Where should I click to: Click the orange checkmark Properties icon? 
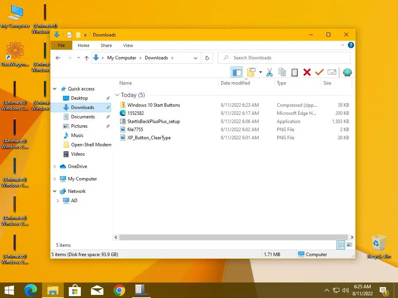pyautogui.click(x=319, y=73)
